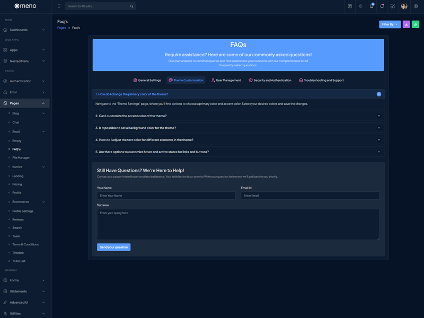
Task: Expand question about hover and active states
Action: [237, 152]
